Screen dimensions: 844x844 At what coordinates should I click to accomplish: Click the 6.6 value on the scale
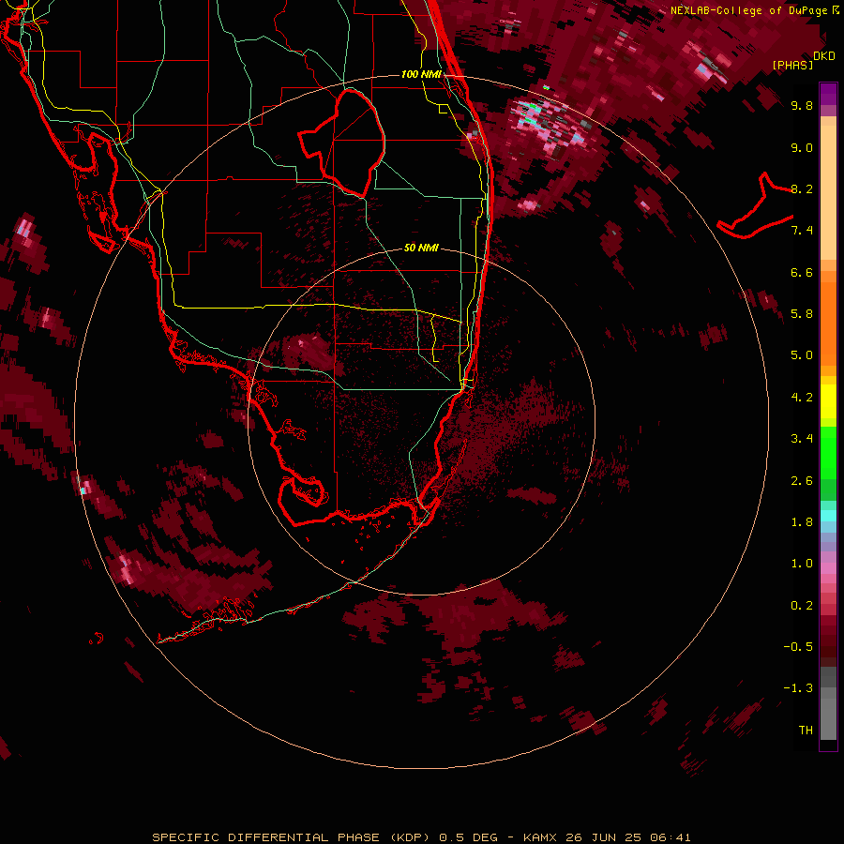(802, 272)
